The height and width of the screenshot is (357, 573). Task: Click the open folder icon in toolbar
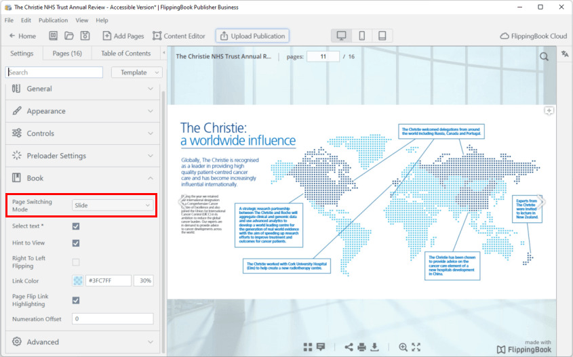(x=69, y=35)
